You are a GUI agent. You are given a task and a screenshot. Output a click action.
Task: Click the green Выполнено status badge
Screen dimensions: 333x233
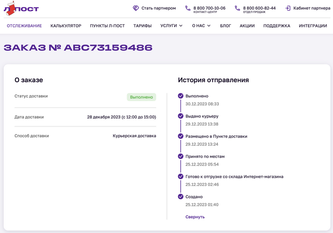coord(141,97)
